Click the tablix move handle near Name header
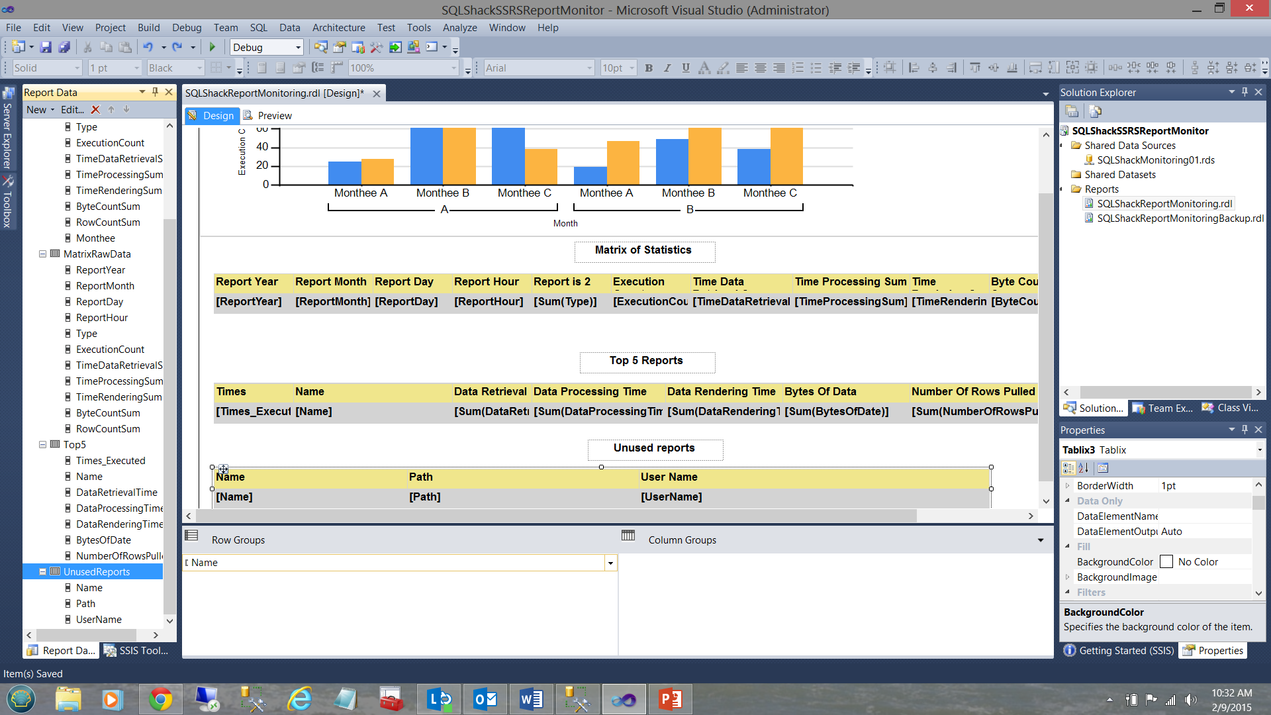Image resolution: width=1271 pixels, height=715 pixels. pyautogui.click(x=224, y=469)
